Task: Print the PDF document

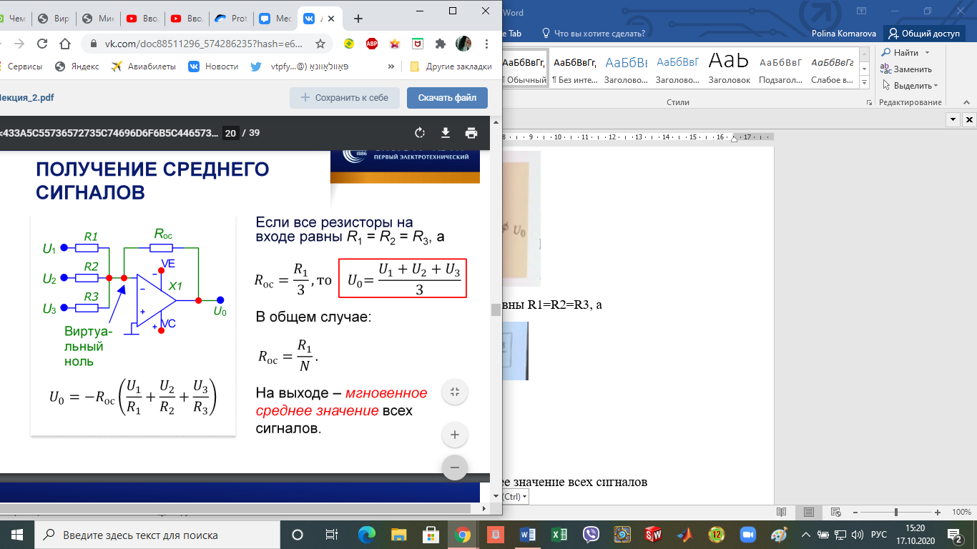Action: (x=471, y=133)
